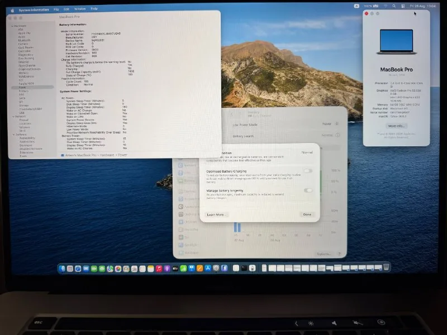The height and width of the screenshot is (335, 447).
Task: Open the Edit menu
Action: 66,9
